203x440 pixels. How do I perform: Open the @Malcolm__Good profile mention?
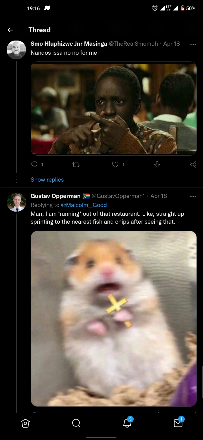click(84, 205)
